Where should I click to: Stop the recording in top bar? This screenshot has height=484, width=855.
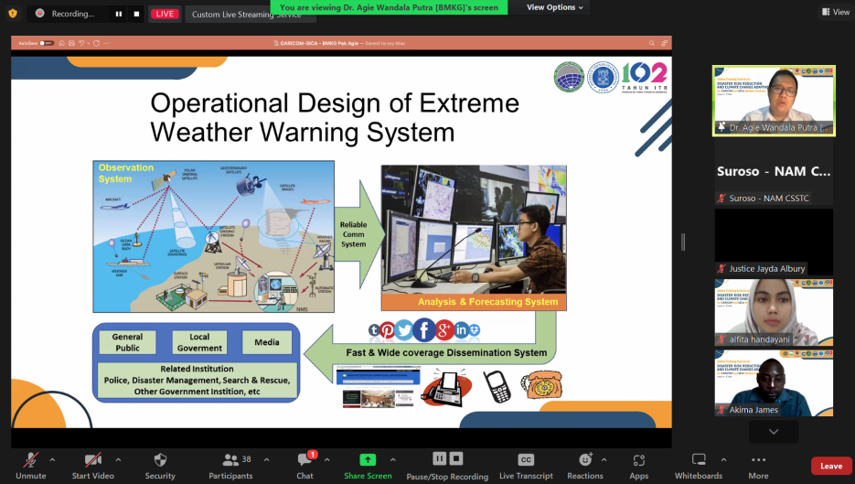(x=136, y=15)
